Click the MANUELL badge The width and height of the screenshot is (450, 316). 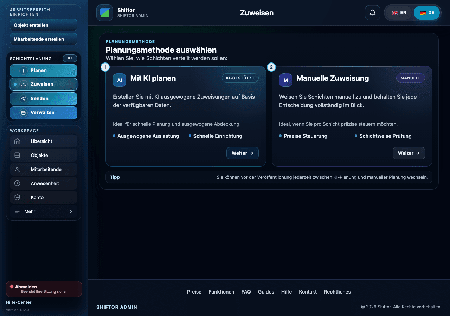411,78
